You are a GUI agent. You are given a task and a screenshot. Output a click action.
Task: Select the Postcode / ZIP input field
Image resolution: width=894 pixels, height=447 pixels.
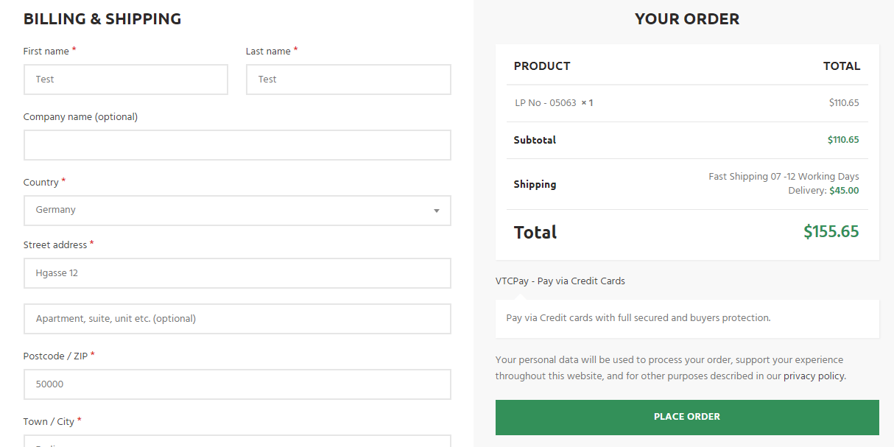click(236, 384)
